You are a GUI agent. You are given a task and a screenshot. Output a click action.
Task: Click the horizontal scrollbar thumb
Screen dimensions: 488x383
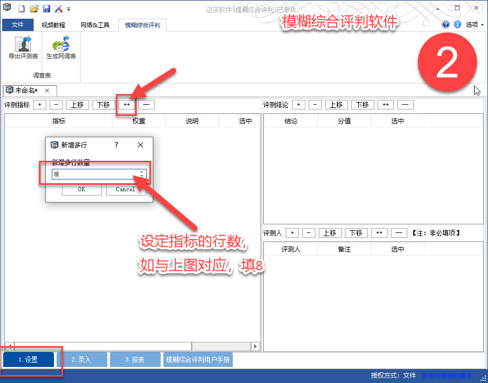tap(103, 346)
